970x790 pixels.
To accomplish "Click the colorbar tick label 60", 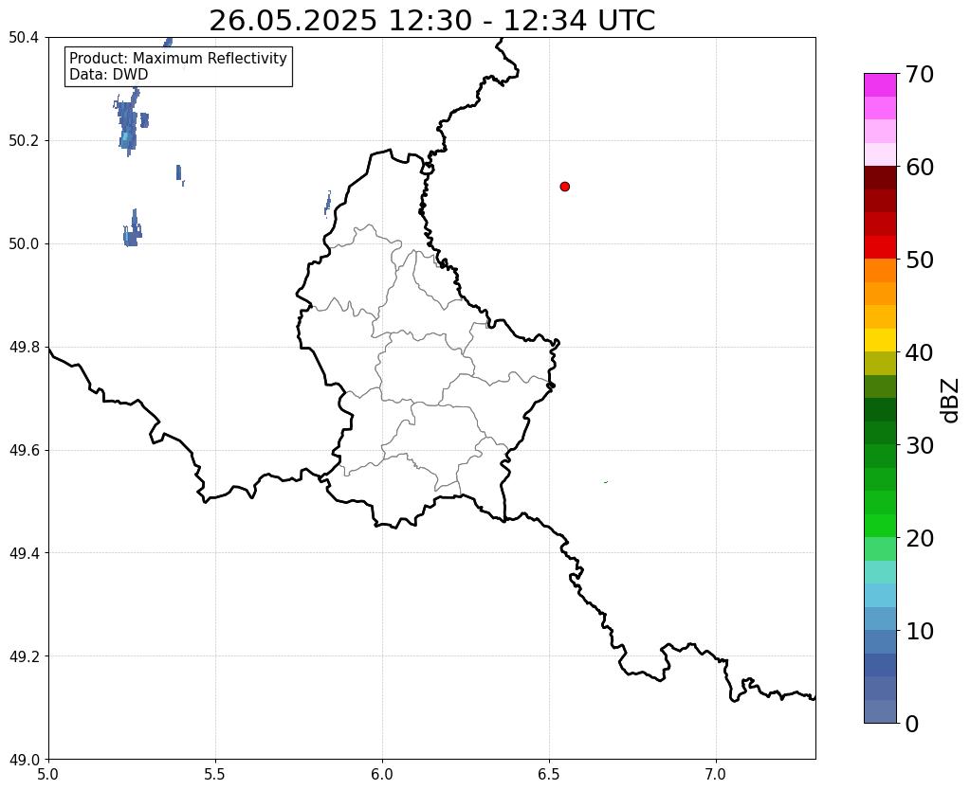I will [x=920, y=167].
